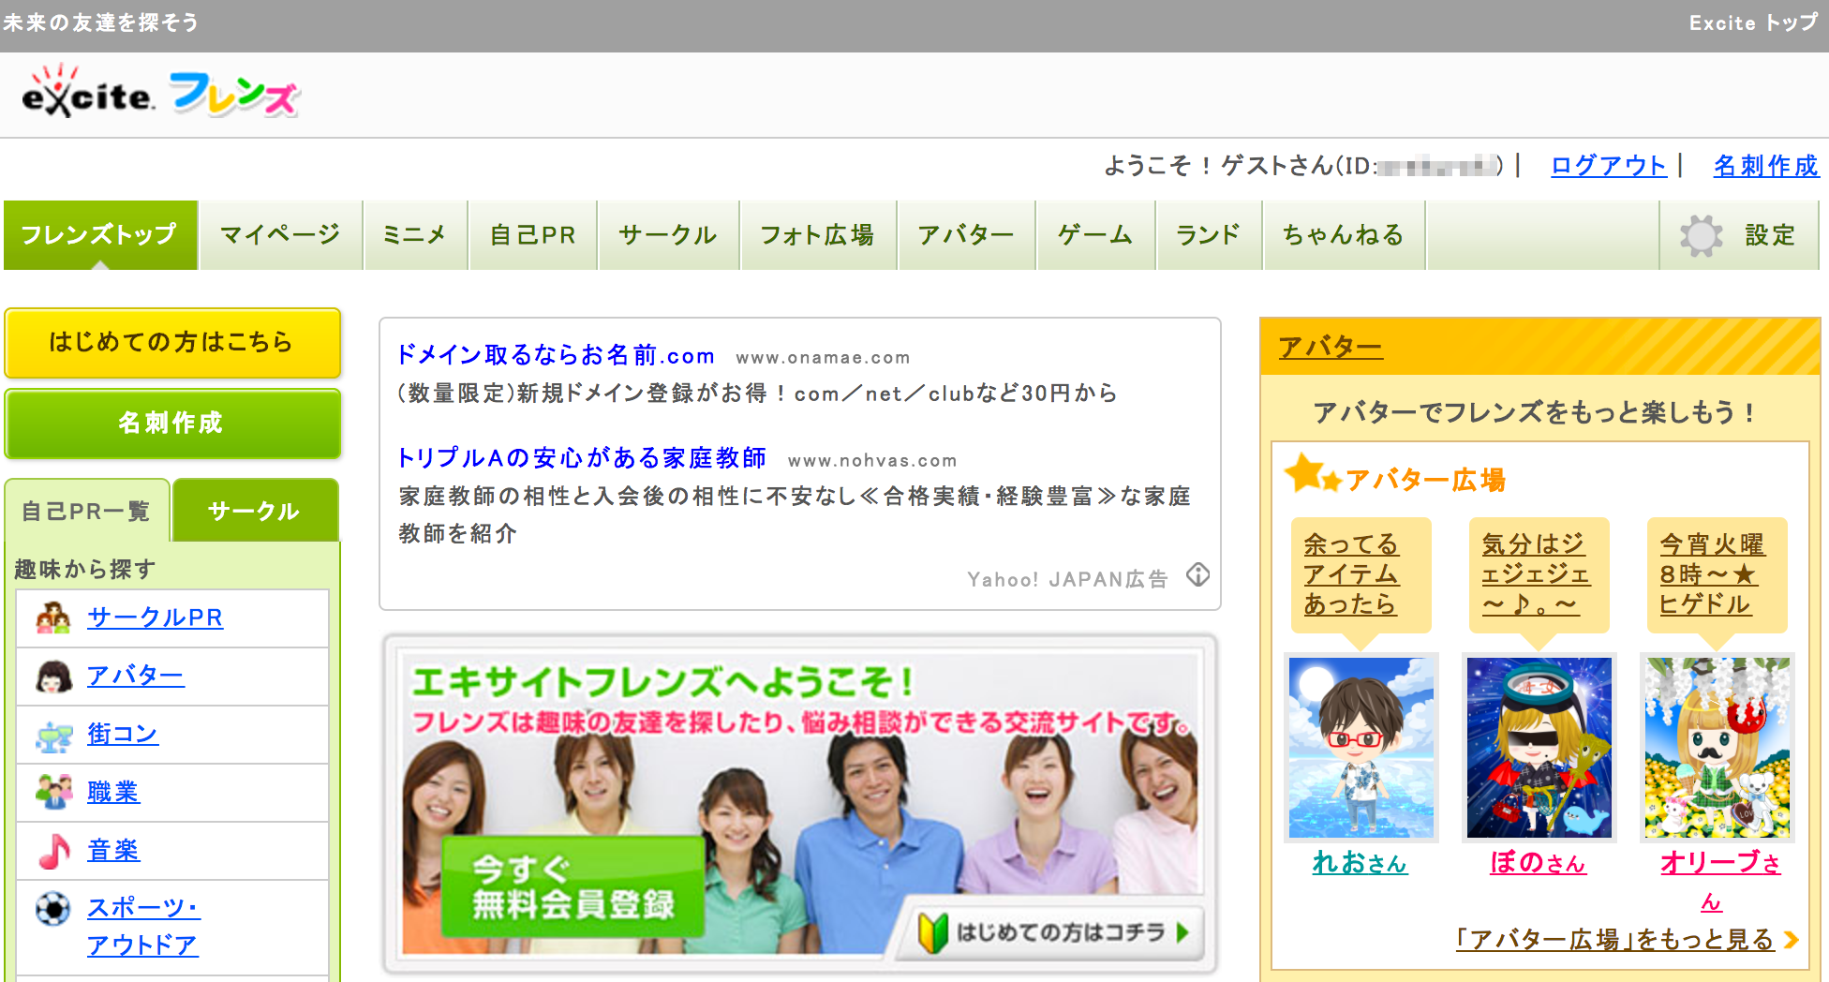Viewport: 1829px width, 982px height.
Task: Go to フォト広場 in navigation
Action: tap(817, 235)
